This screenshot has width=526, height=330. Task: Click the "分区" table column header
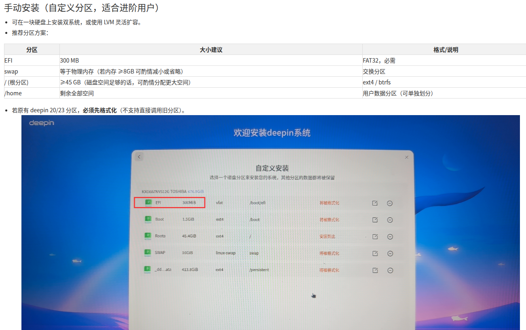point(32,50)
